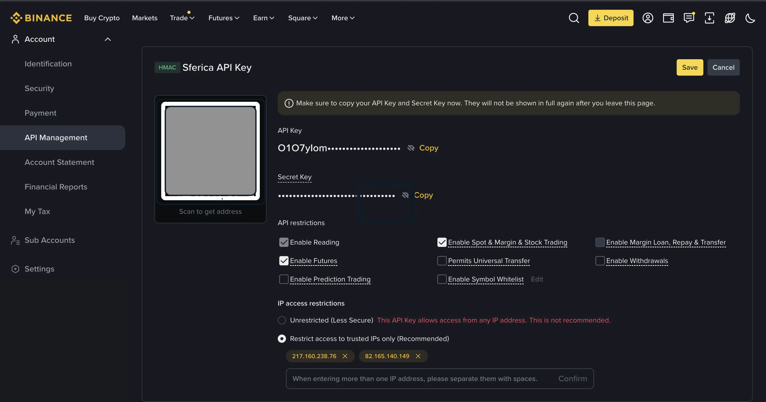This screenshot has height=402, width=766.
Task: Click the Secret Key label
Action: [x=294, y=177]
